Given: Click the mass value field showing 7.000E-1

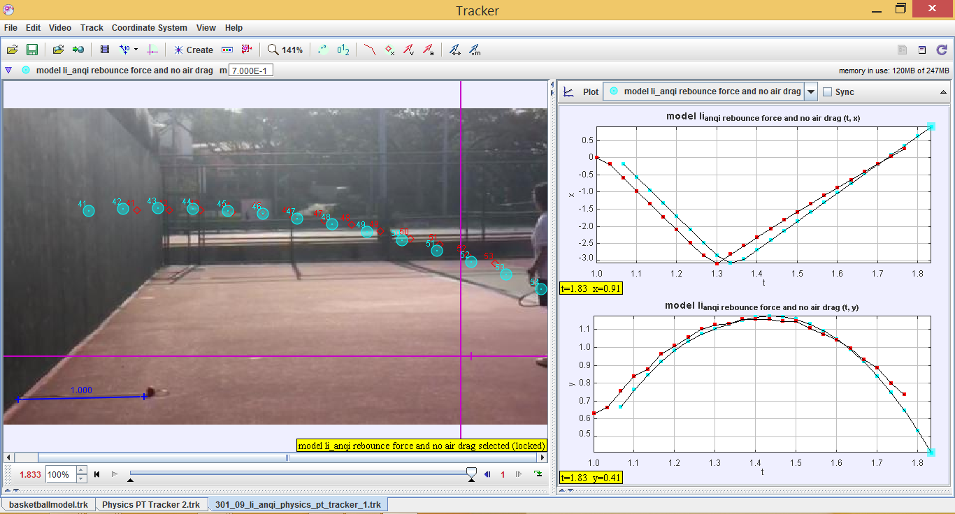Looking at the screenshot, I should pos(252,70).
